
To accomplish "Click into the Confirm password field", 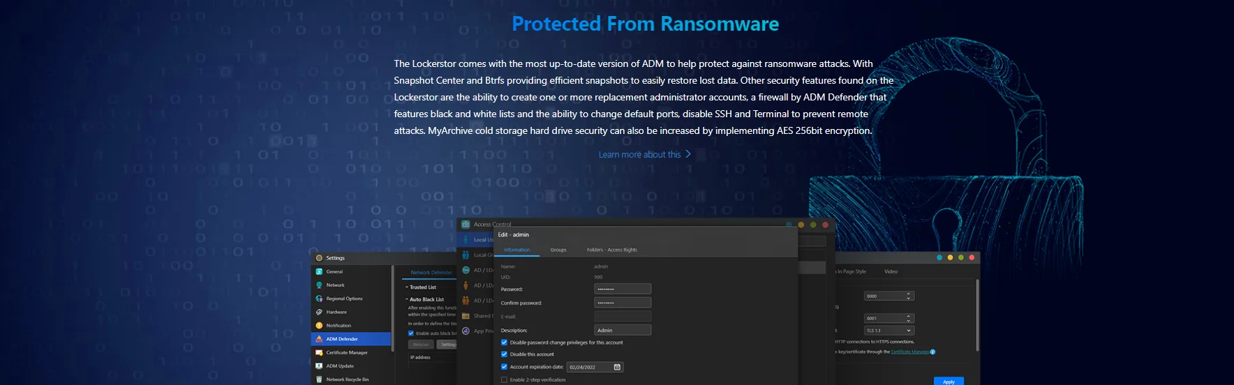I will (x=623, y=303).
